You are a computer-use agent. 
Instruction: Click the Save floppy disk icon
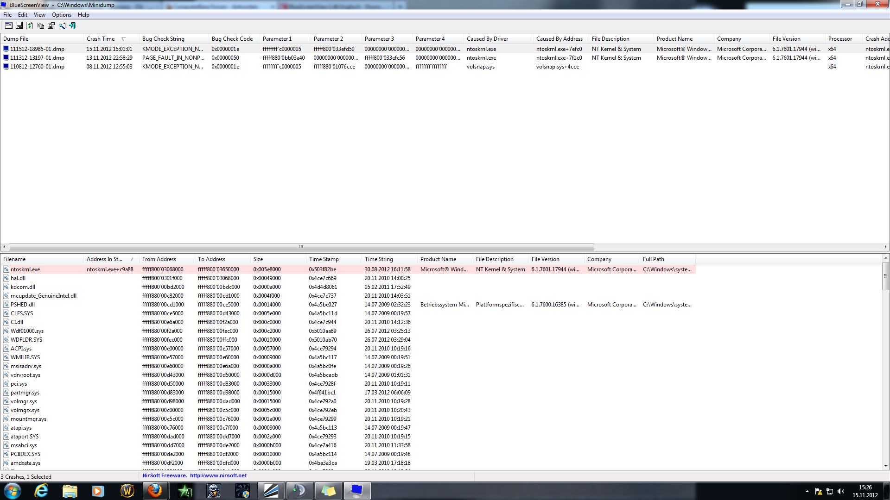click(x=19, y=26)
